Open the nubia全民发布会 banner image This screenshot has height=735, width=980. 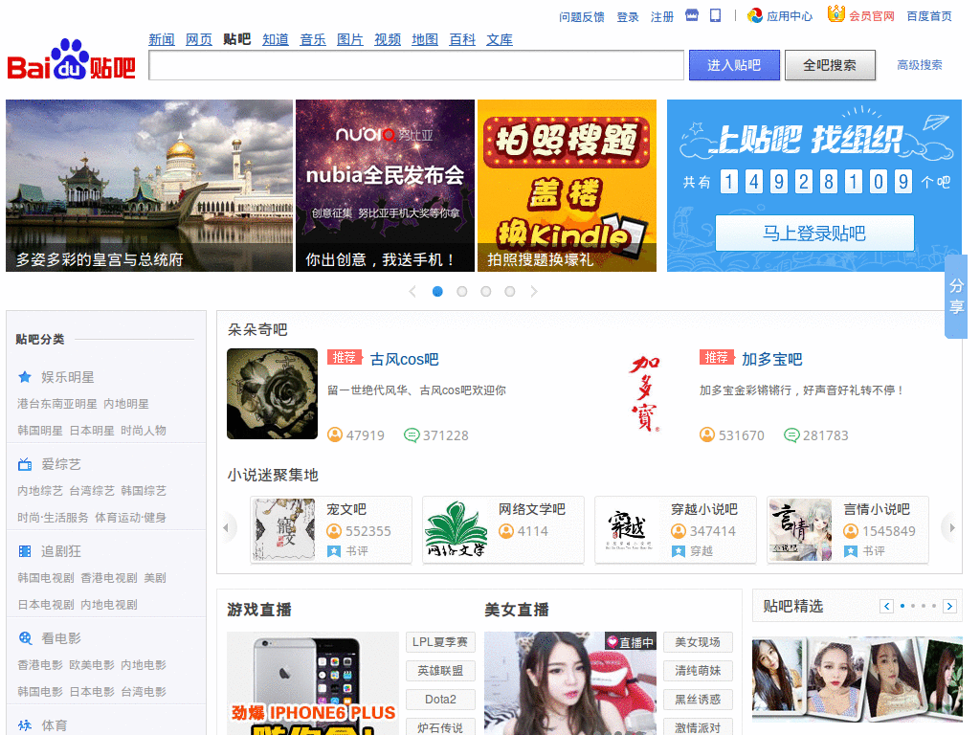(385, 186)
